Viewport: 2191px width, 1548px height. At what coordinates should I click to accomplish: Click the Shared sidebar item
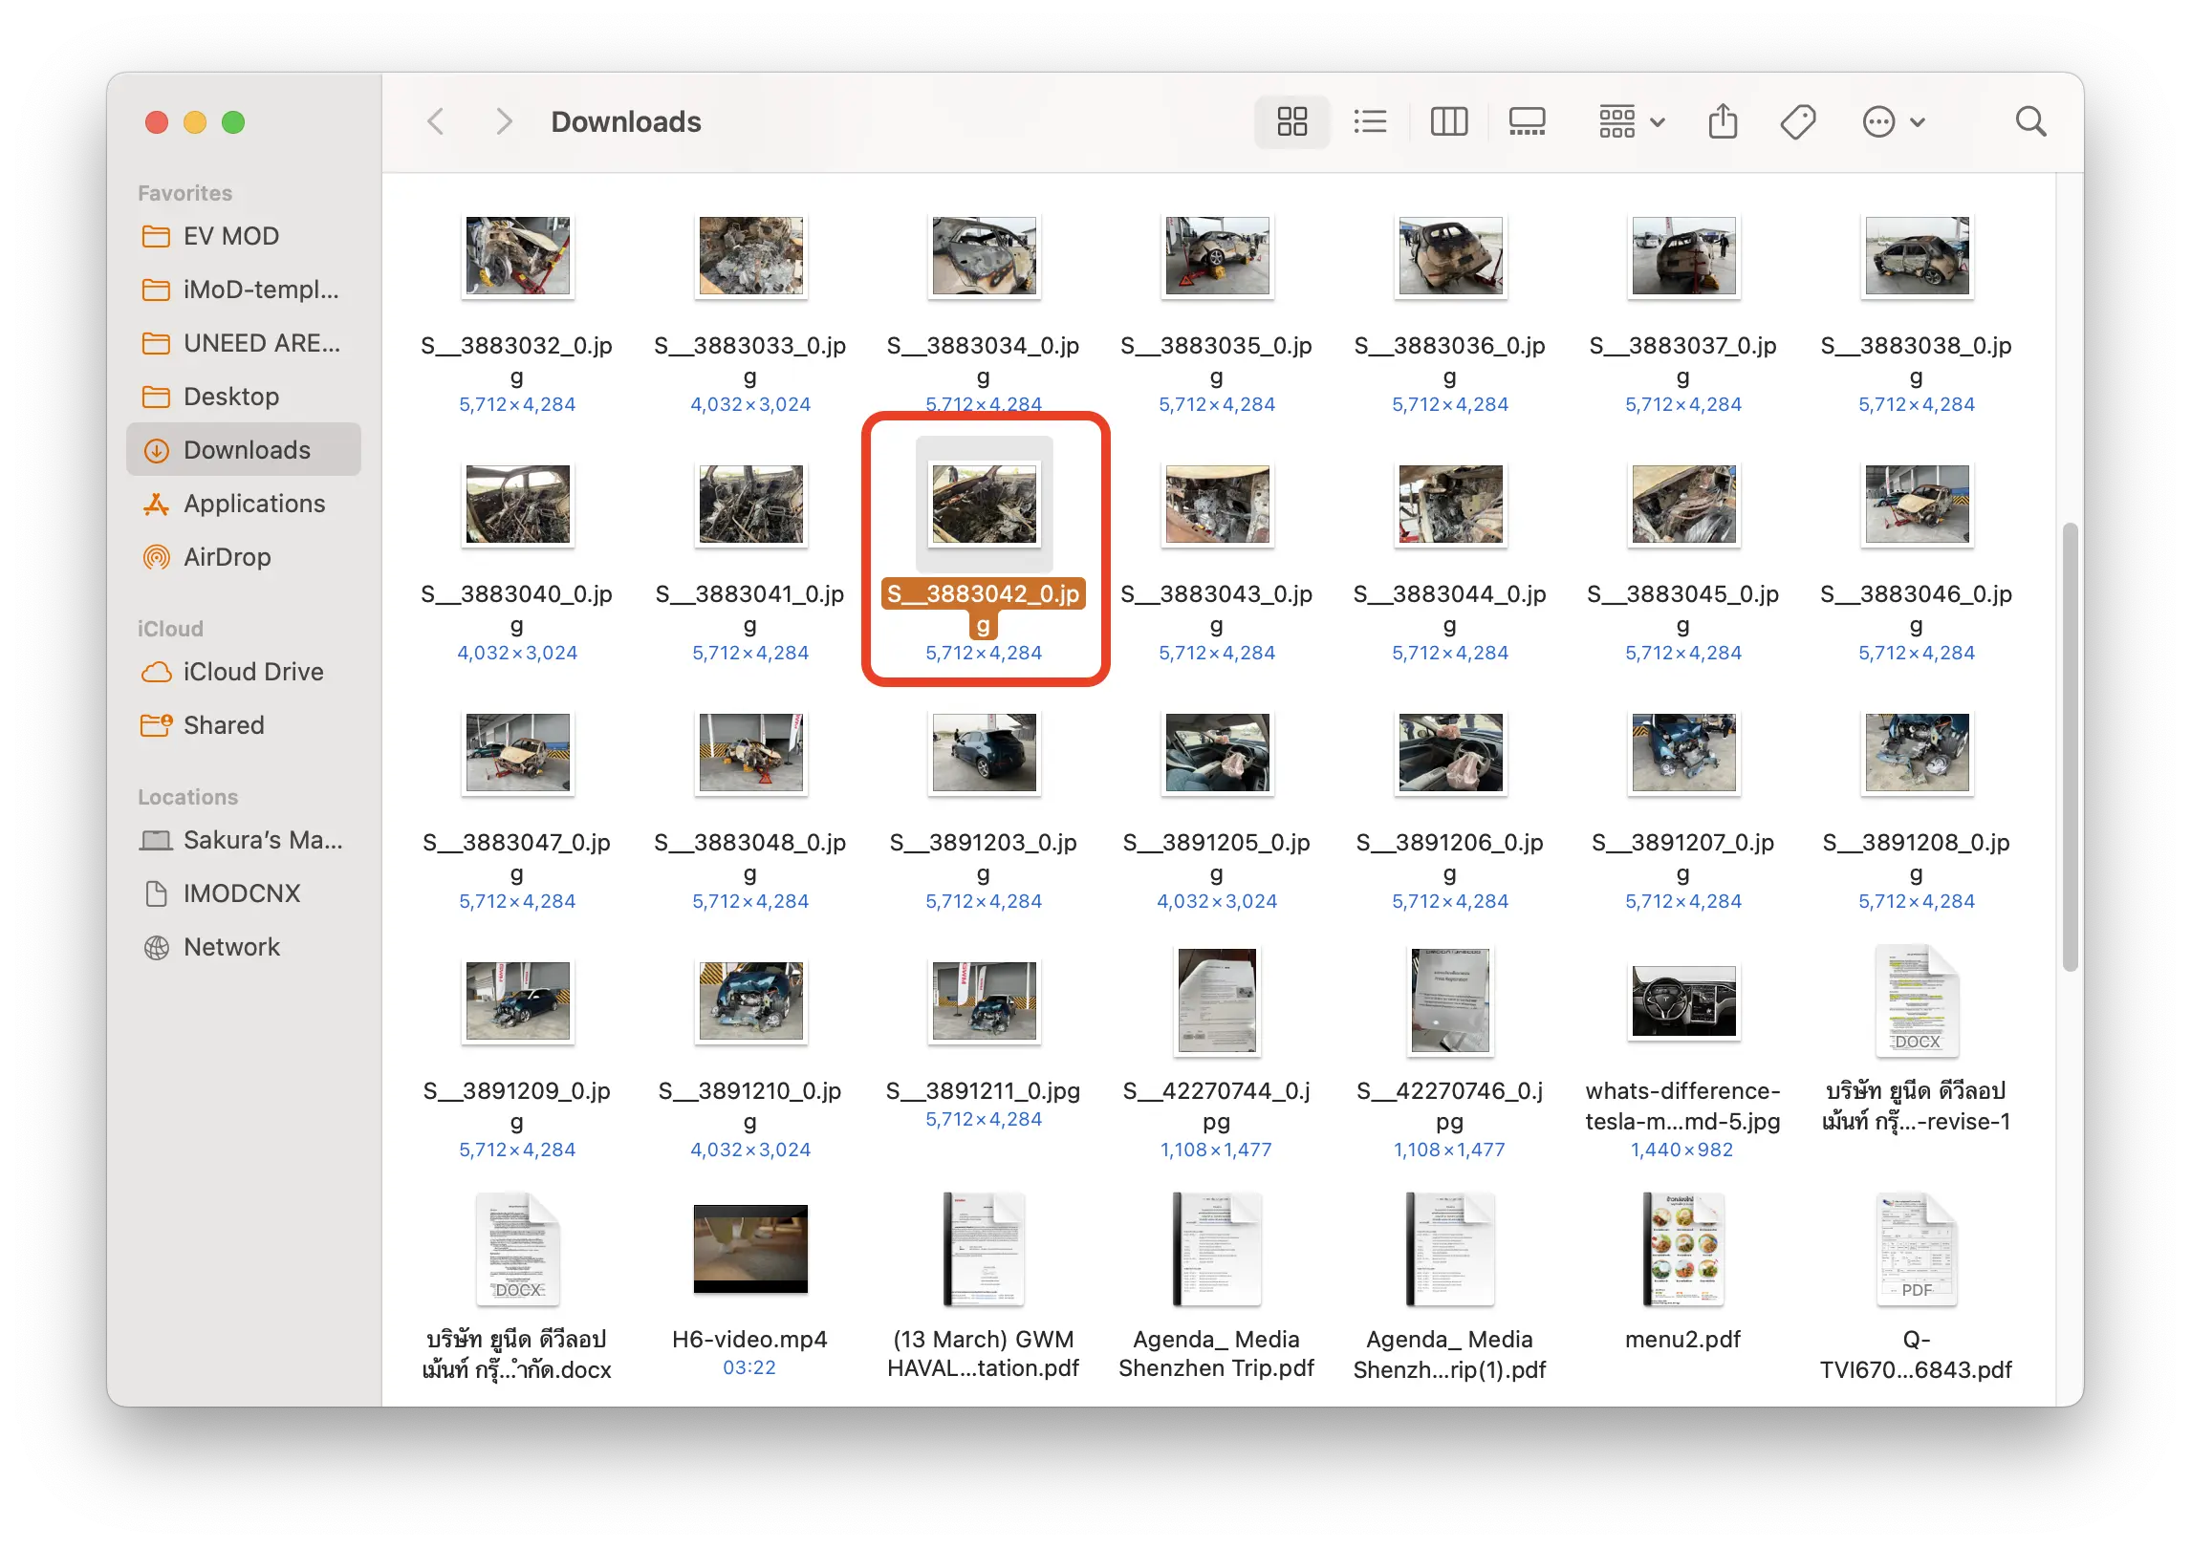pyautogui.click(x=223, y=725)
